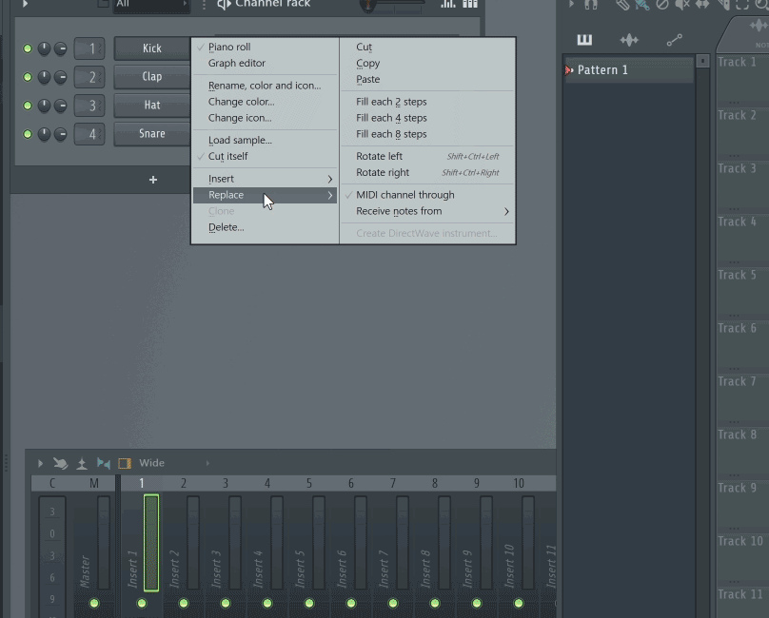Select Pattern 1 in the picker
Viewport: 769px width, 618px height.
pyautogui.click(x=629, y=70)
